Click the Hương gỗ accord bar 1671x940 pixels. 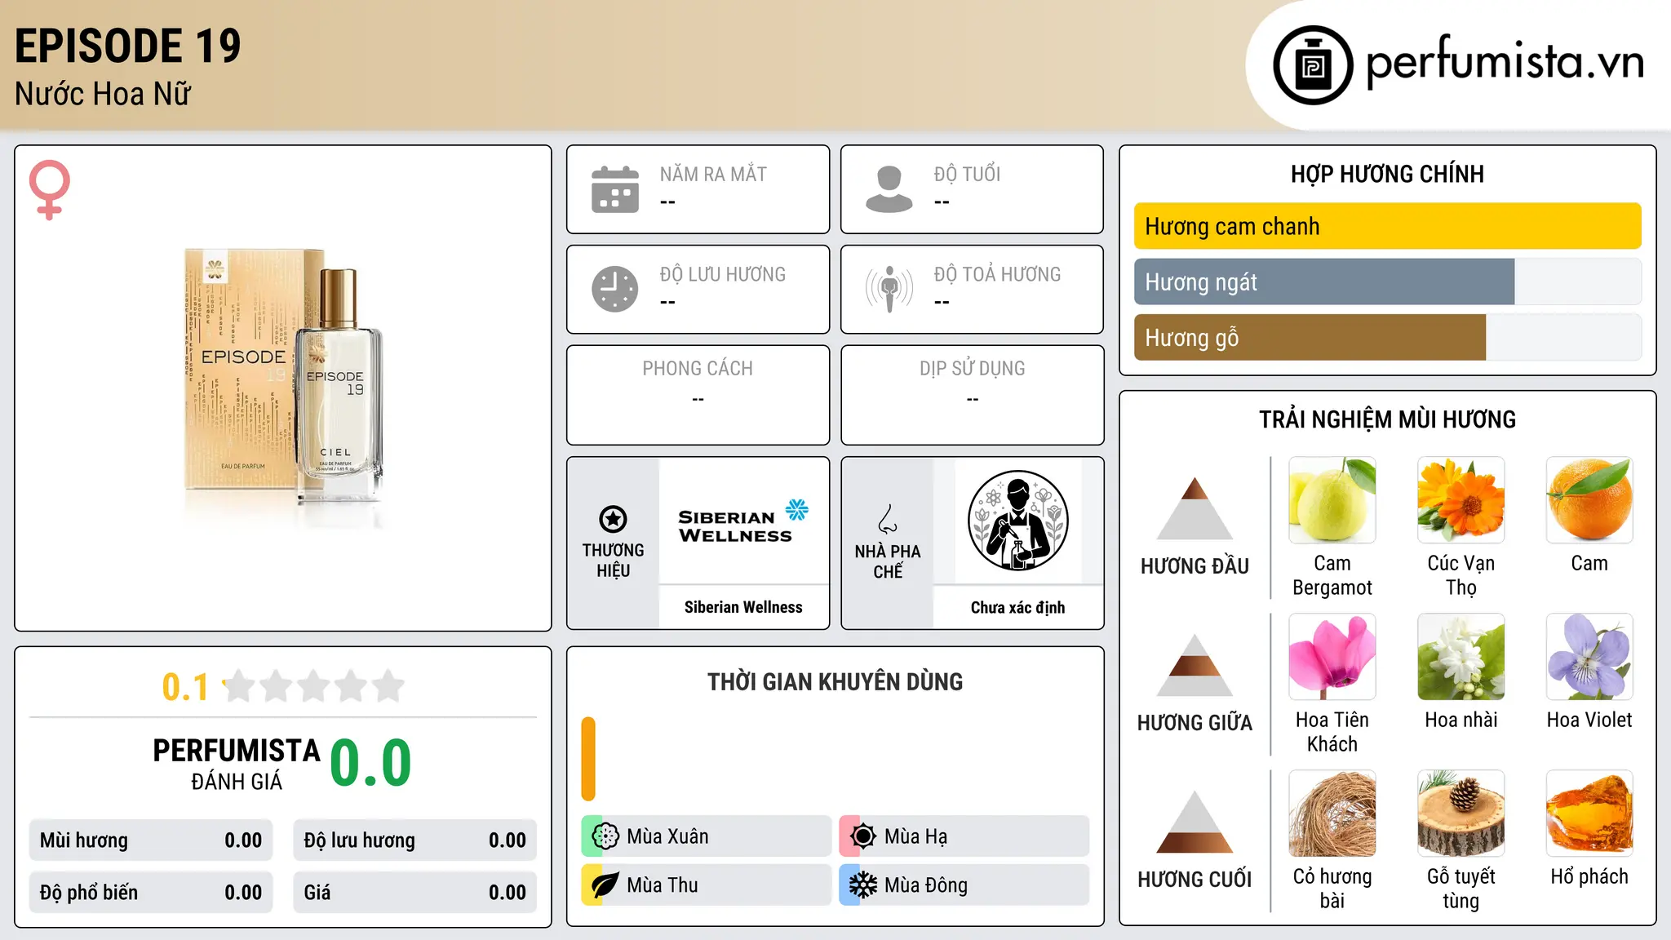point(1387,337)
